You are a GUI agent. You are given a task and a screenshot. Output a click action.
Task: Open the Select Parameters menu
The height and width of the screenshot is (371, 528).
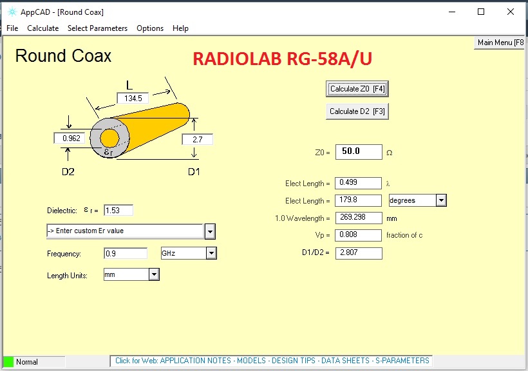pyautogui.click(x=98, y=28)
